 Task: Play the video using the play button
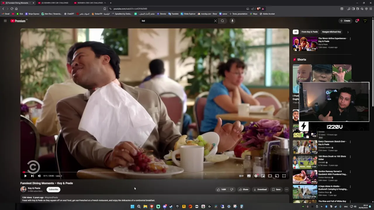coord(25,176)
